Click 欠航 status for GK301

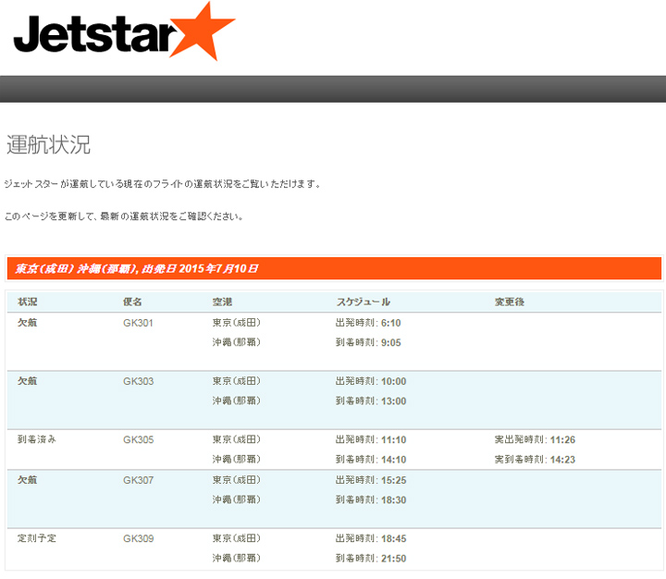(x=27, y=323)
